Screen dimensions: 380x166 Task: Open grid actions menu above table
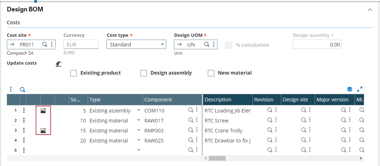point(11,89)
